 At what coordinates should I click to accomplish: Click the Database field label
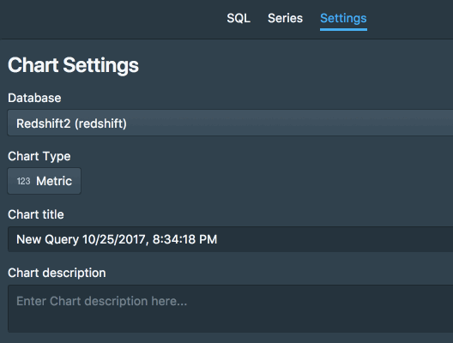(x=34, y=98)
